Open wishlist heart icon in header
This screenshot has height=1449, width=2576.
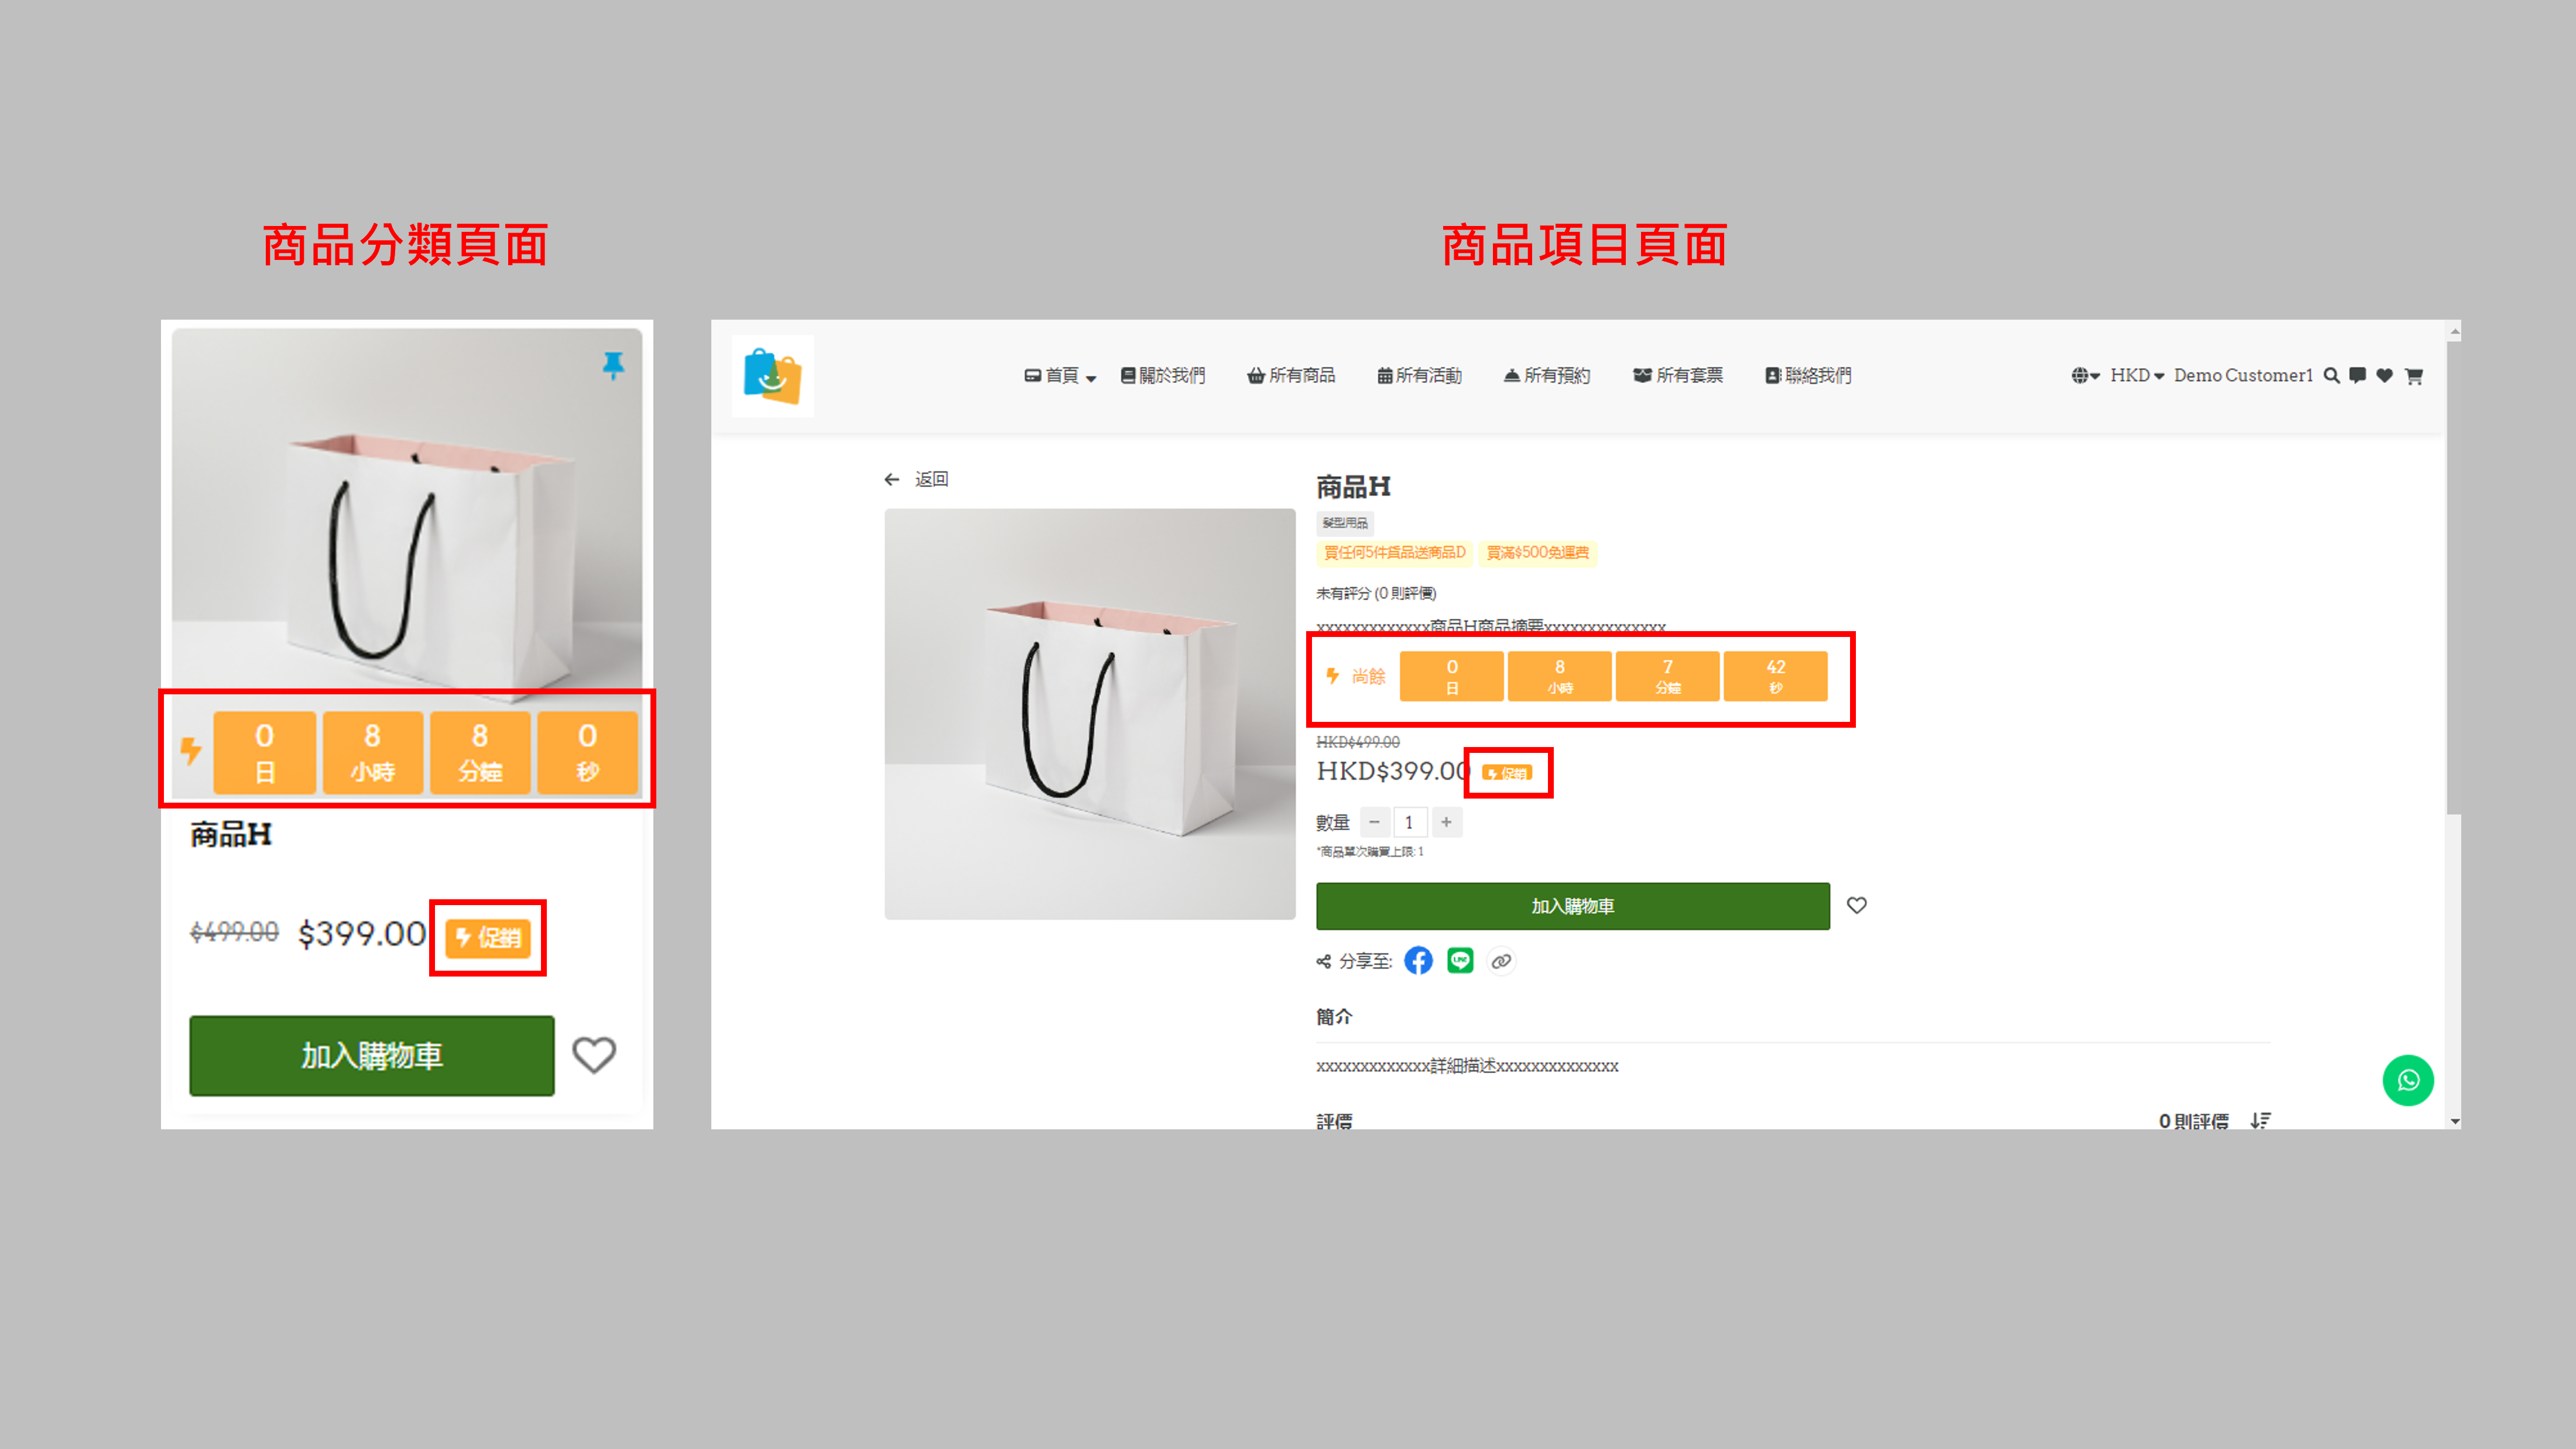[2385, 376]
